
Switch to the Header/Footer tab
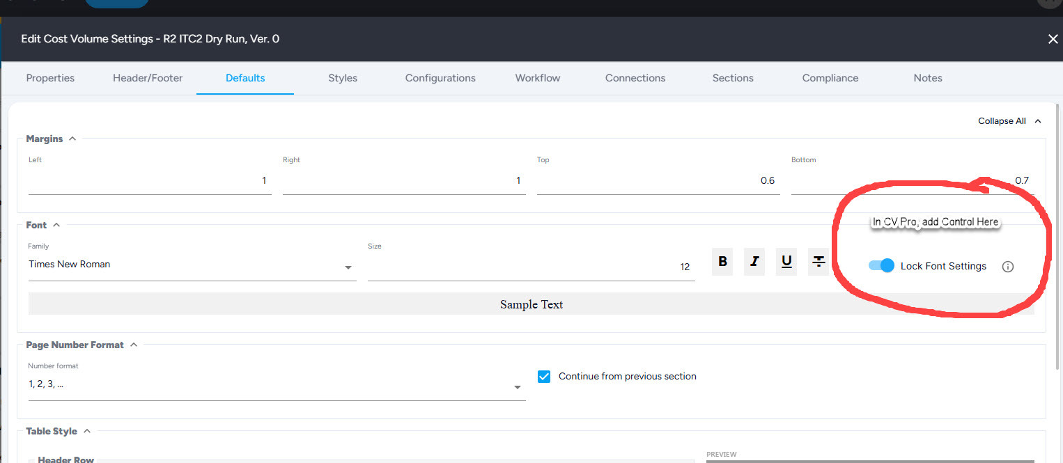coord(148,78)
